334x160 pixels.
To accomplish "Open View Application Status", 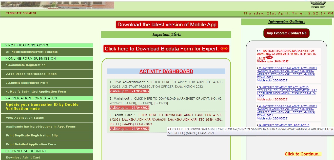I will 25,118.
